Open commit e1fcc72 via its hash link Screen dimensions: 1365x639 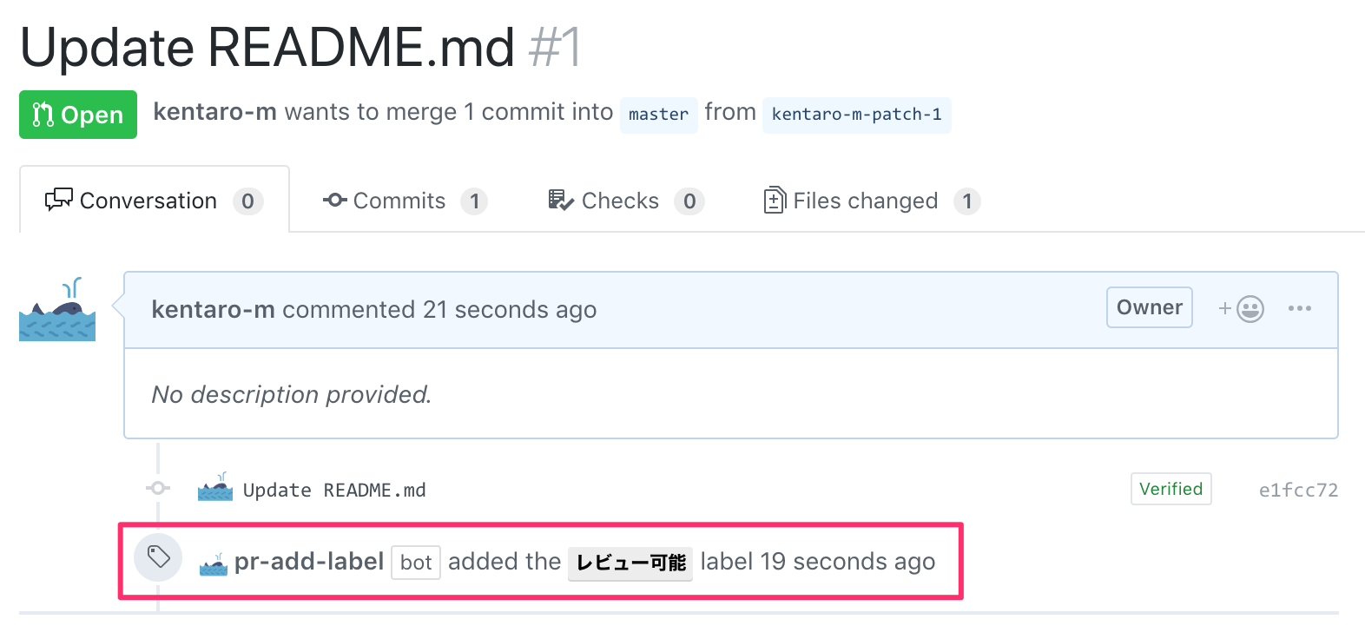pos(1297,489)
